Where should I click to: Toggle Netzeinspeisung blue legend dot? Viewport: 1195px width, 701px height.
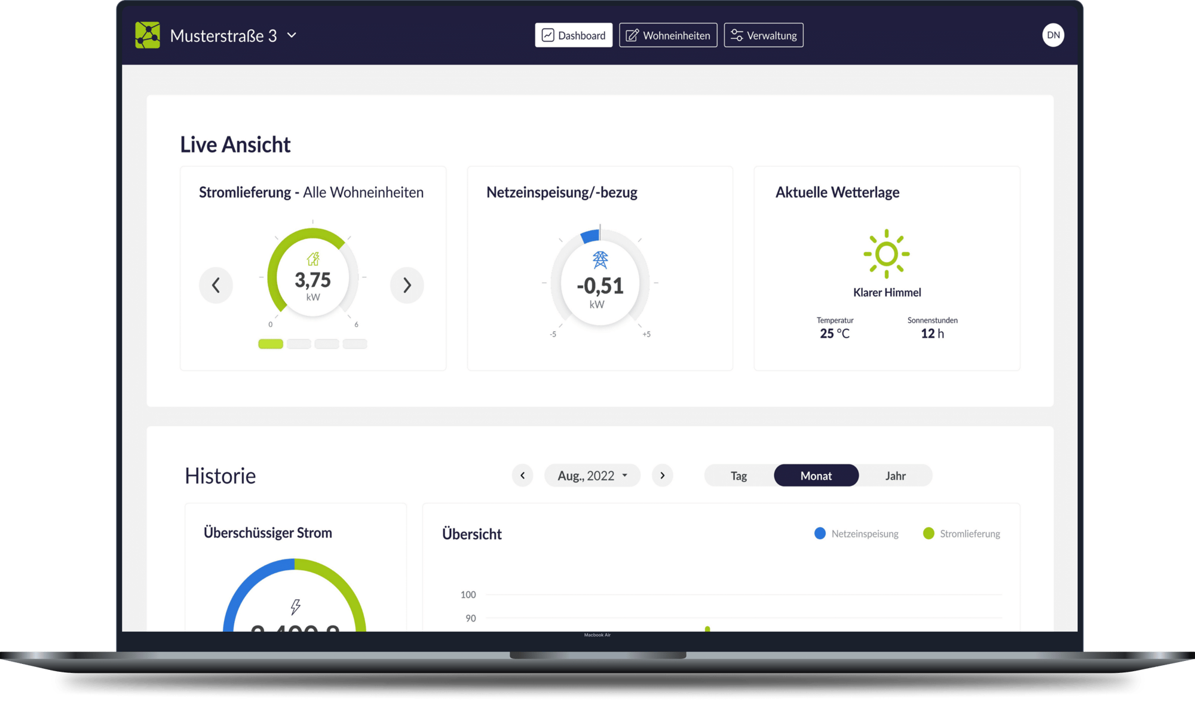click(820, 533)
